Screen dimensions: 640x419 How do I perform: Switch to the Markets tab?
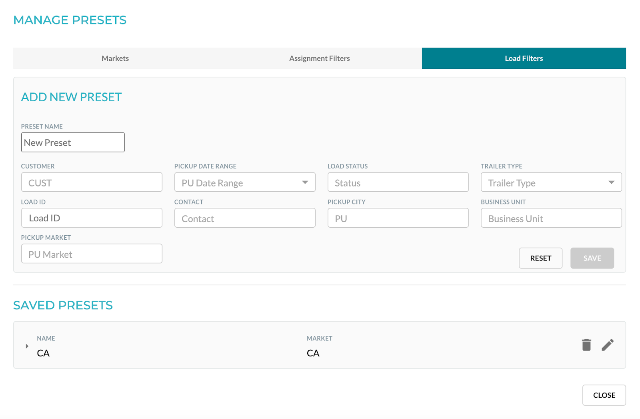pos(115,58)
